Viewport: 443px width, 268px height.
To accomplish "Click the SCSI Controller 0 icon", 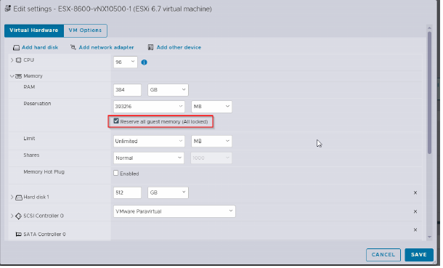I will (x=18, y=216).
